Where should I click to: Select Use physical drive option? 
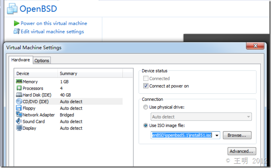click(146, 107)
